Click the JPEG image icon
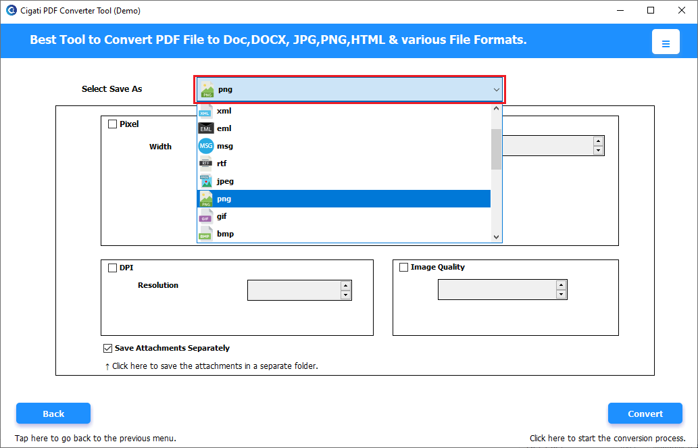This screenshot has height=448, width=698. pos(205,181)
